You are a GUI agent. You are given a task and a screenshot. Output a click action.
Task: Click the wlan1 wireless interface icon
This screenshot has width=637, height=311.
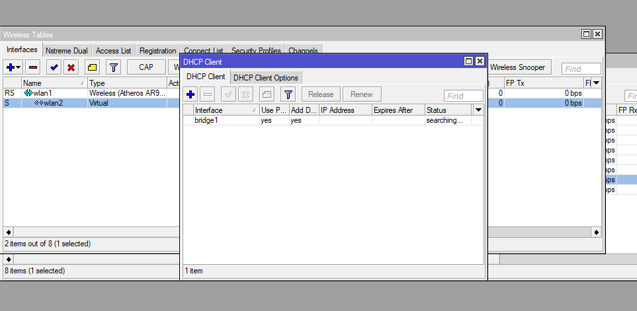coord(28,93)
